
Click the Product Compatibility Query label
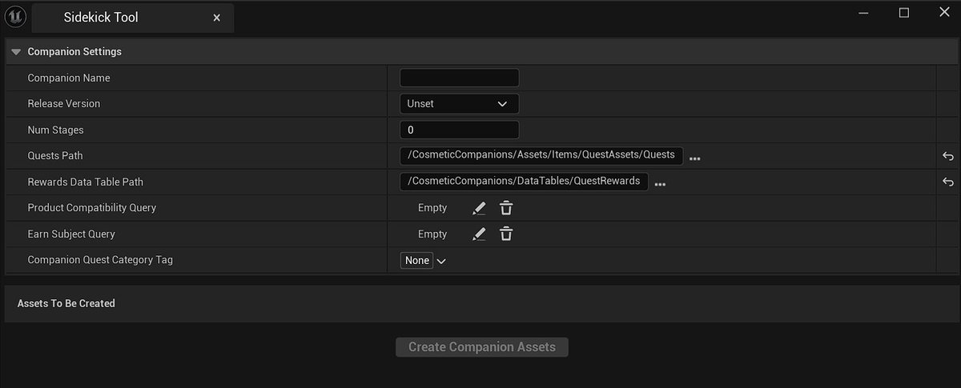click(x=92, y=208)
